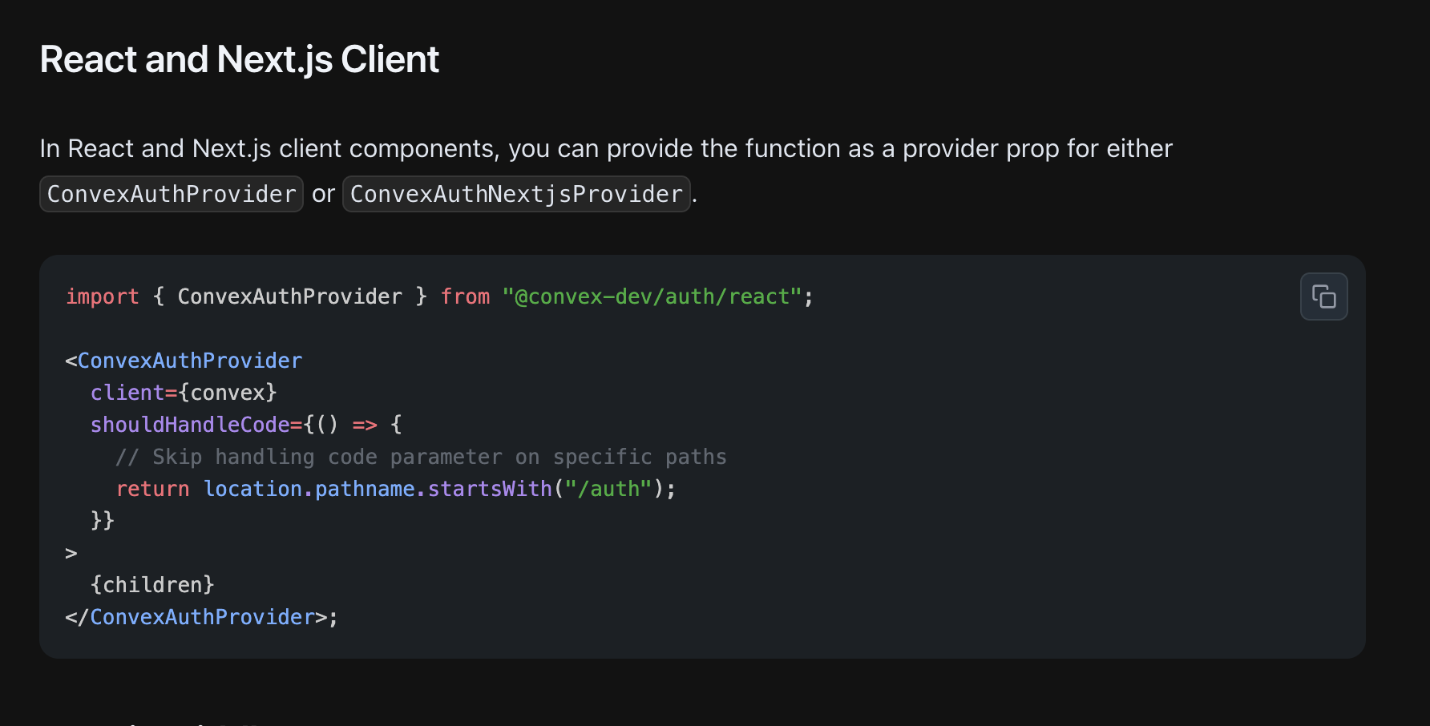Image resolution: width=1430 pixels, height=726 pixels.
Task: Click the import keyword in the code
Action: pos(102,296)
